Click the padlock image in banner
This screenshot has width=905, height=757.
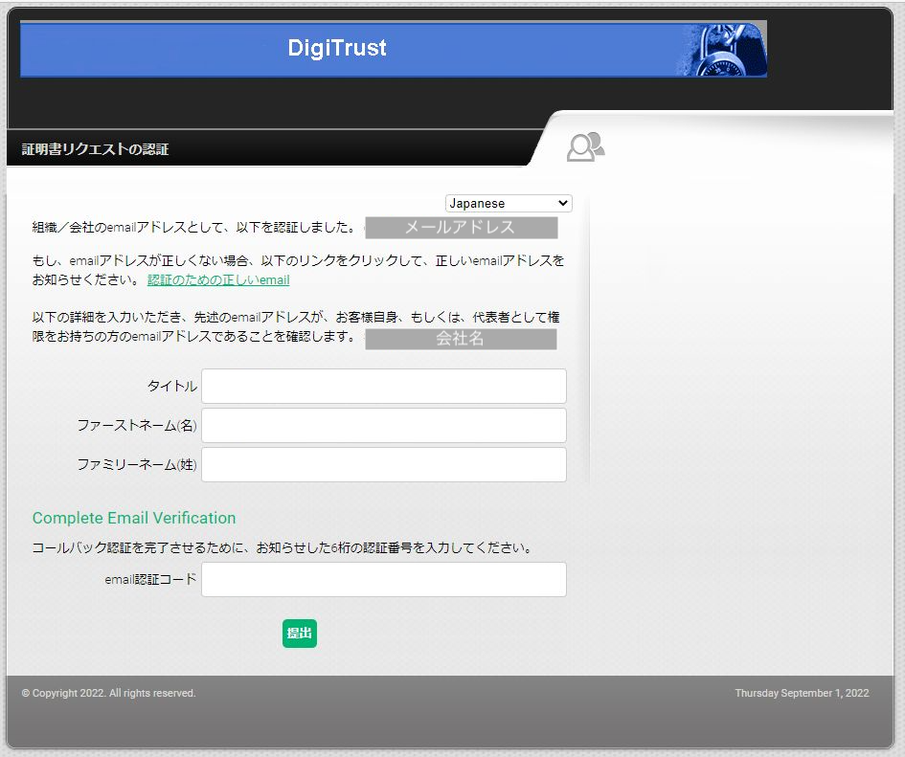[x=723, y=50]
